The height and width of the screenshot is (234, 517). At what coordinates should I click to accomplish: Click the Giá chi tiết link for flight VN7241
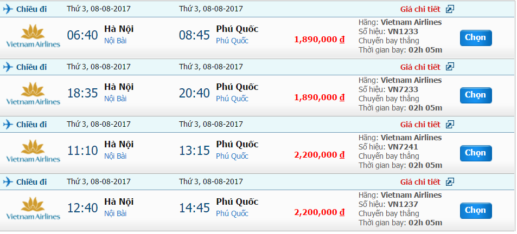420,125
